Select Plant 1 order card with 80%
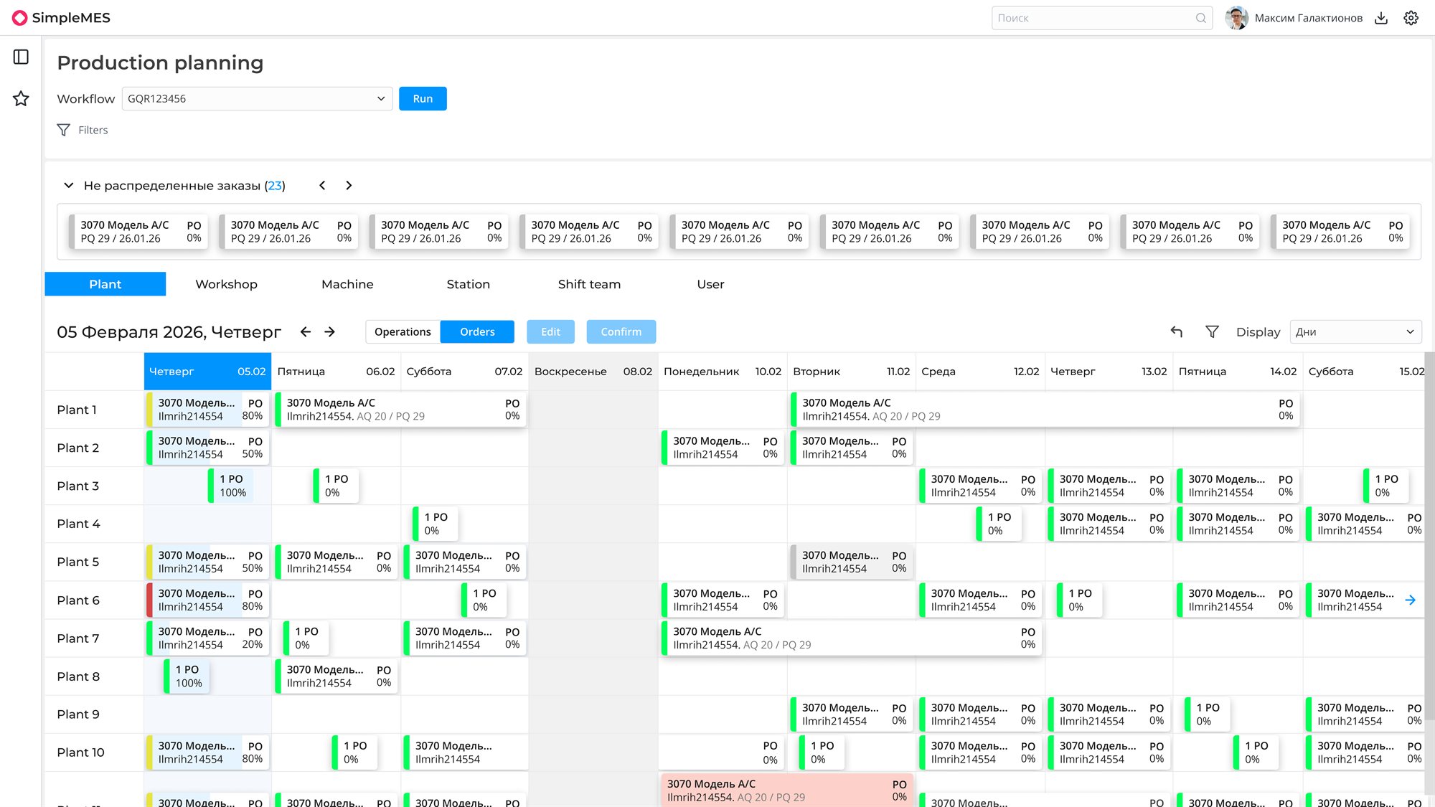Screen dimensions: 1435x807 (x=207, y=410)
